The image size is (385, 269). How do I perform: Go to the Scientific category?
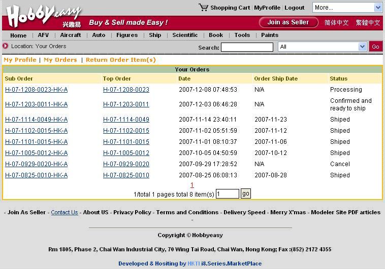pyautogui.click(x=185, y=35)
